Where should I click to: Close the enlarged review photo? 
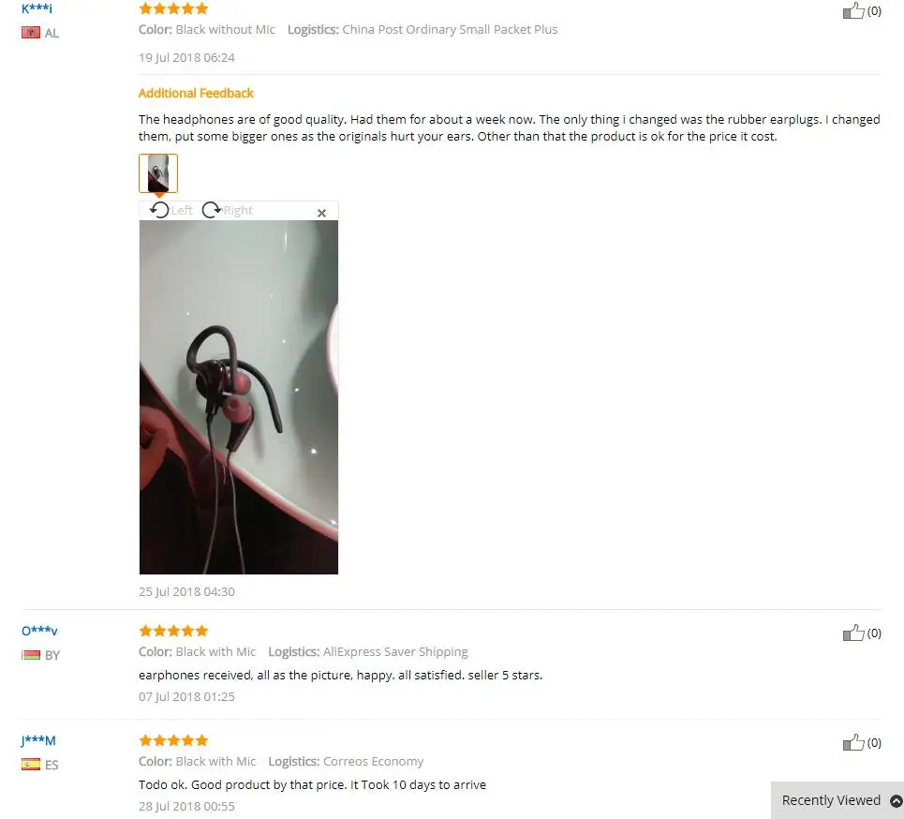point(321,213)
